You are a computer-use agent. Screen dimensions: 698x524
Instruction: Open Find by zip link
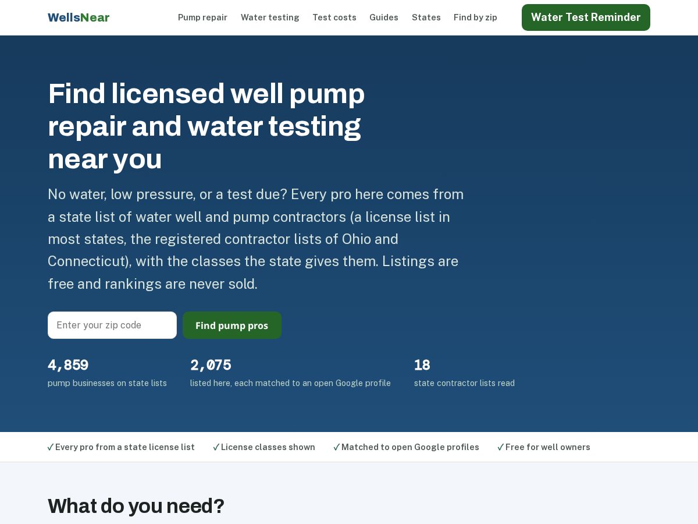click(x=475, y=17)
